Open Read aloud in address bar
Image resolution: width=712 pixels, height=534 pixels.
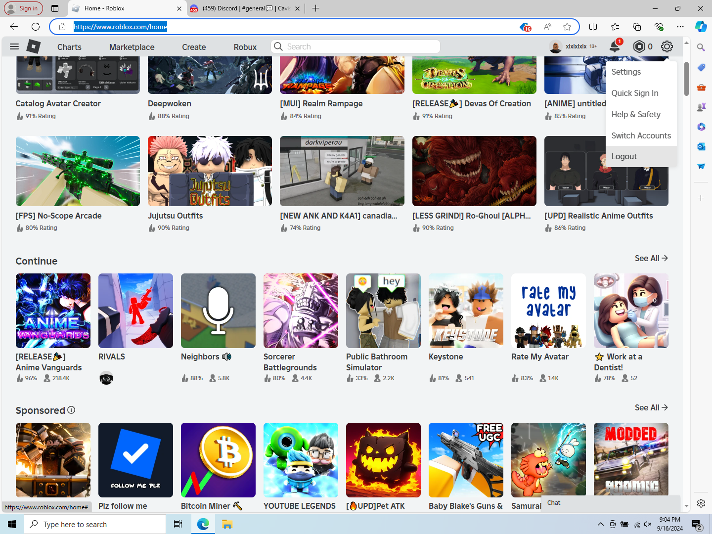(547, 27)
